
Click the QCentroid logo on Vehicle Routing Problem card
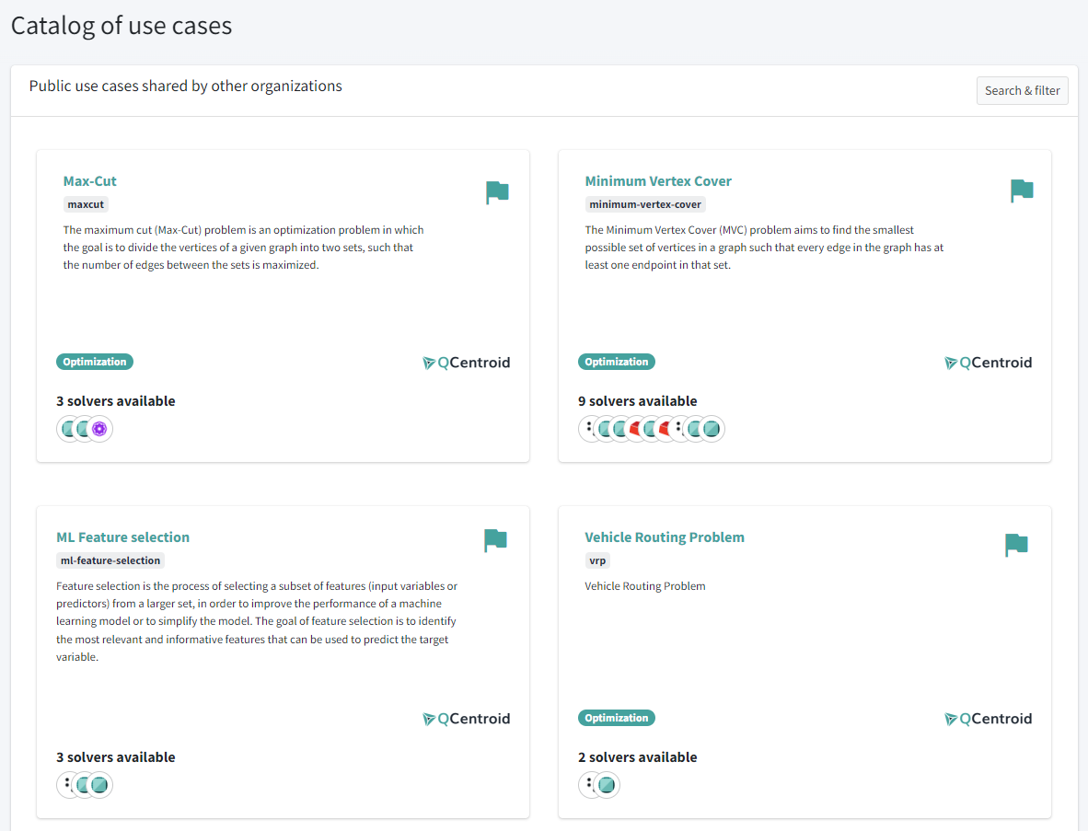[989, 719]
